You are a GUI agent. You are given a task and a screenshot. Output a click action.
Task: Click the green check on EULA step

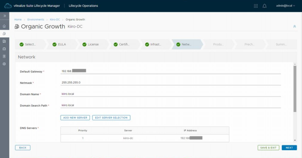tap(55, 44)
